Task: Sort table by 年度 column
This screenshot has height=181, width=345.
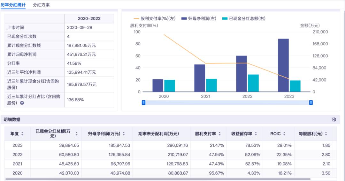Action: pyautogui.click(x=22, y=134)
